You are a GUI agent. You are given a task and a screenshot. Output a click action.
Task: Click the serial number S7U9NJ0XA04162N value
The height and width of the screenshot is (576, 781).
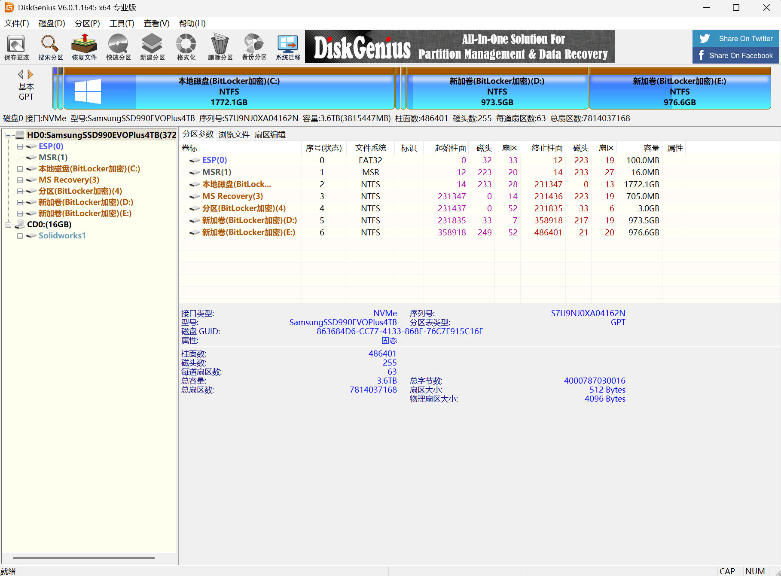click(588, 313)
